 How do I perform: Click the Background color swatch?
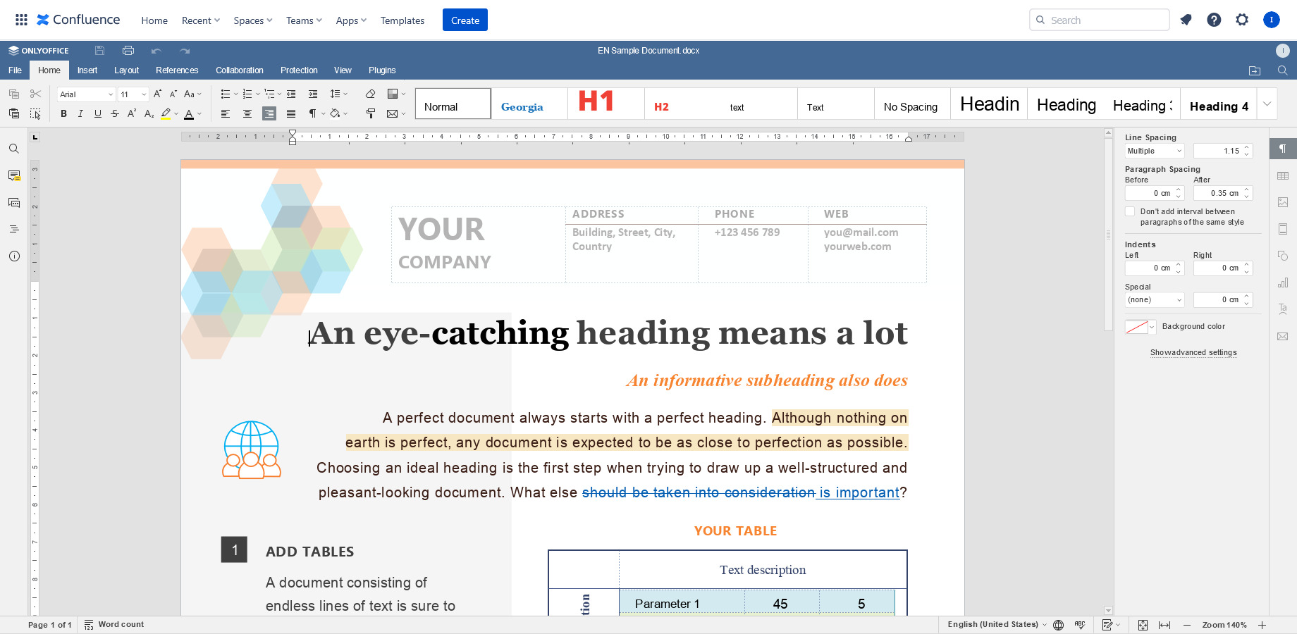point(1136,327)
